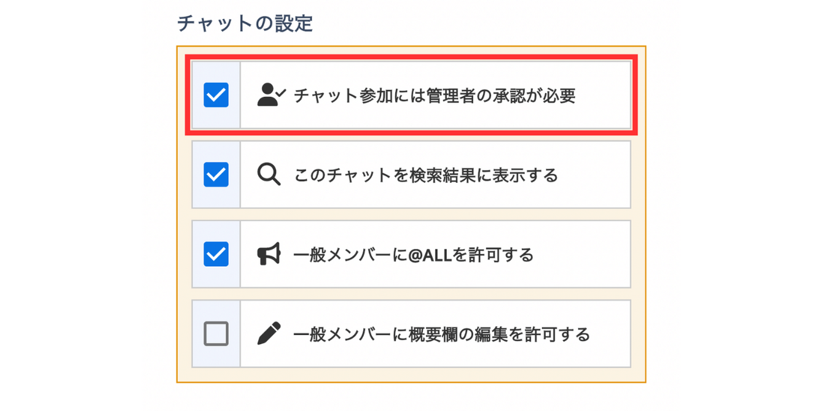This screenshot has width=823, height=411.
Task: Click the edit icon in the bottom row
Action: coord(268,333)
